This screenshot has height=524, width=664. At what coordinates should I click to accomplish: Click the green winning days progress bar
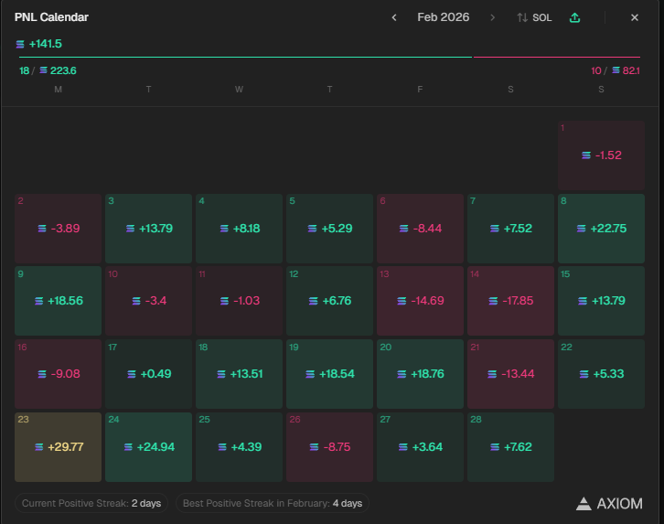pyautogui.click(x=245, y=57)
